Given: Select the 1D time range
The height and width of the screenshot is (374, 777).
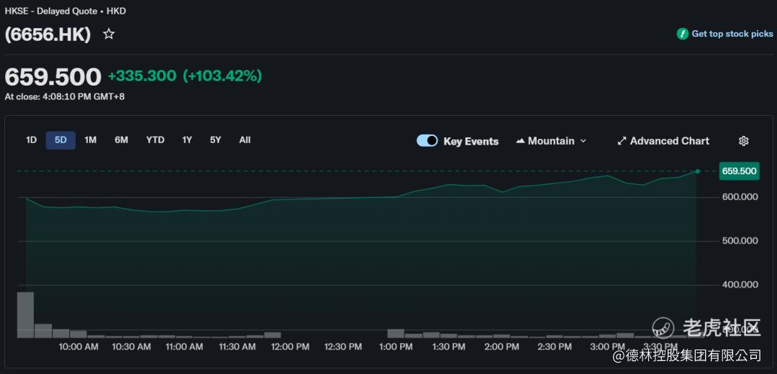Looking at the screenshot, I should coord(31,140).
